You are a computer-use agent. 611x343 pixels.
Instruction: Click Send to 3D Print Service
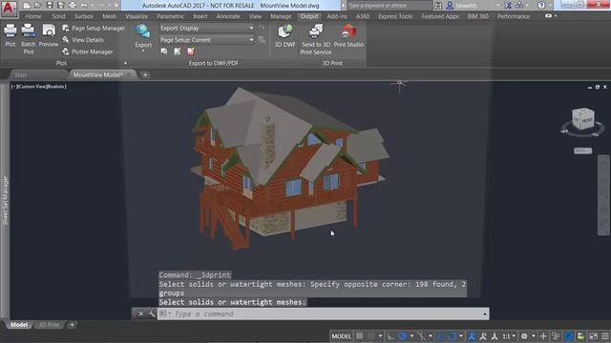coord(316,39)
